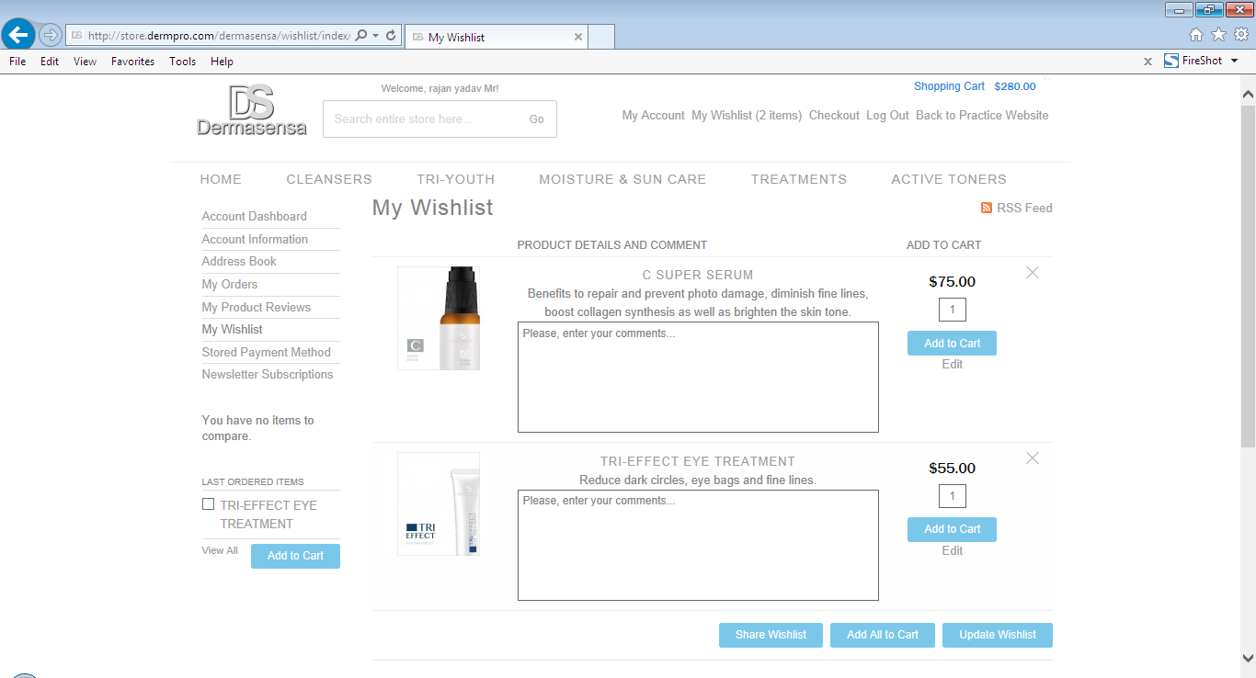Image resolution: width=1256 pixels, height=678 pixels.
Task: Close the FireShot toolbar with the x
Action: (x=1148, y=62)
